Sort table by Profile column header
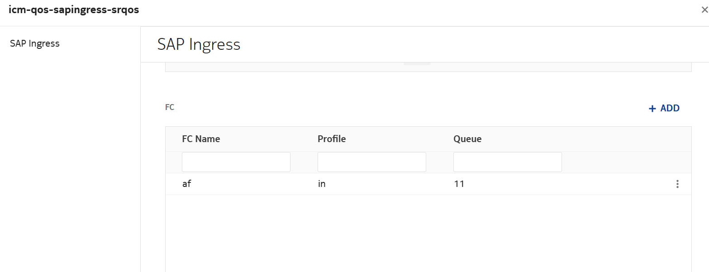The image size is (709, 272). pyautogui.click(x=332, y=139)
